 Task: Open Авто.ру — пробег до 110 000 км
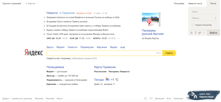pyautogui.click(x=62, y=76)
